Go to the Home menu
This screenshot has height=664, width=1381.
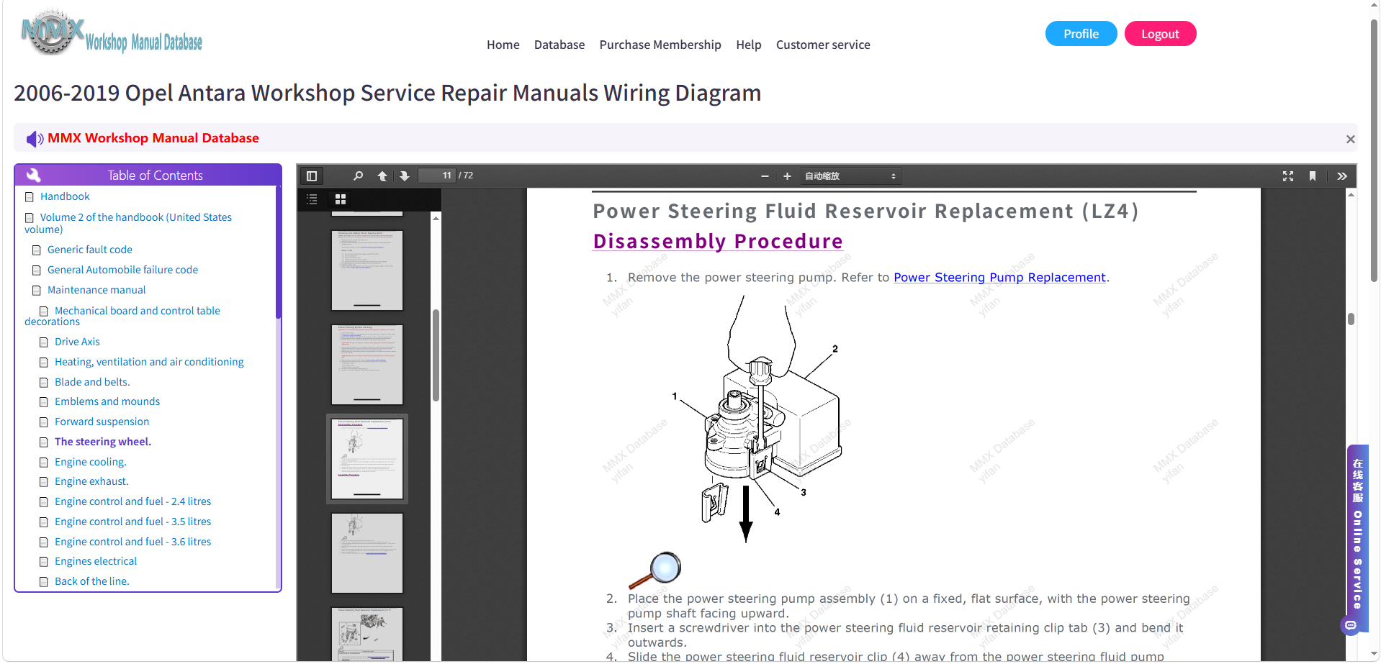pyautogui.click(x=503, y=45)
